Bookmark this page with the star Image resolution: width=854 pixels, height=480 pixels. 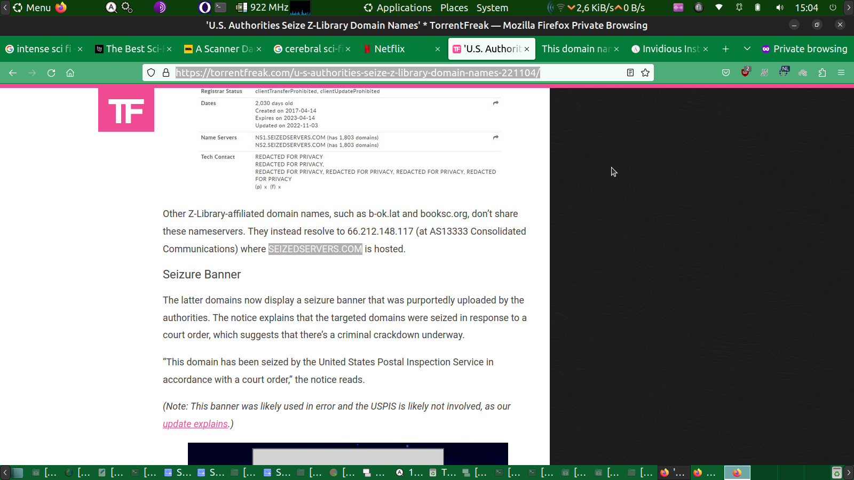click(645, 73)
